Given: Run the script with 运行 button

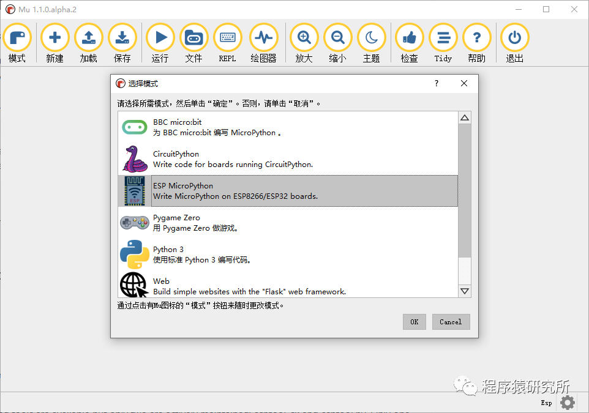Looking at the screenshot, I should [160, 43].
